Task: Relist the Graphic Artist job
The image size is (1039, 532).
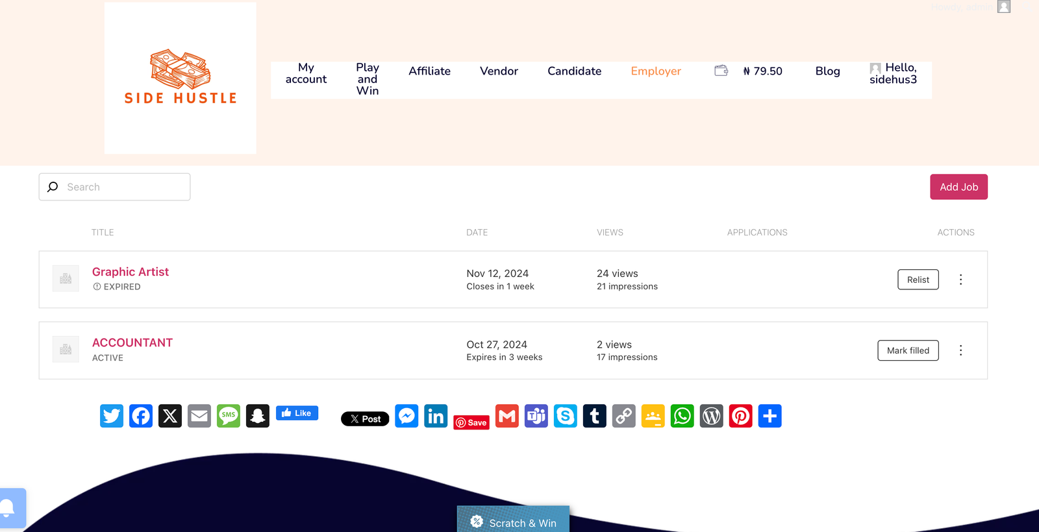Action: pyautogui.click(x=918, y=280)
